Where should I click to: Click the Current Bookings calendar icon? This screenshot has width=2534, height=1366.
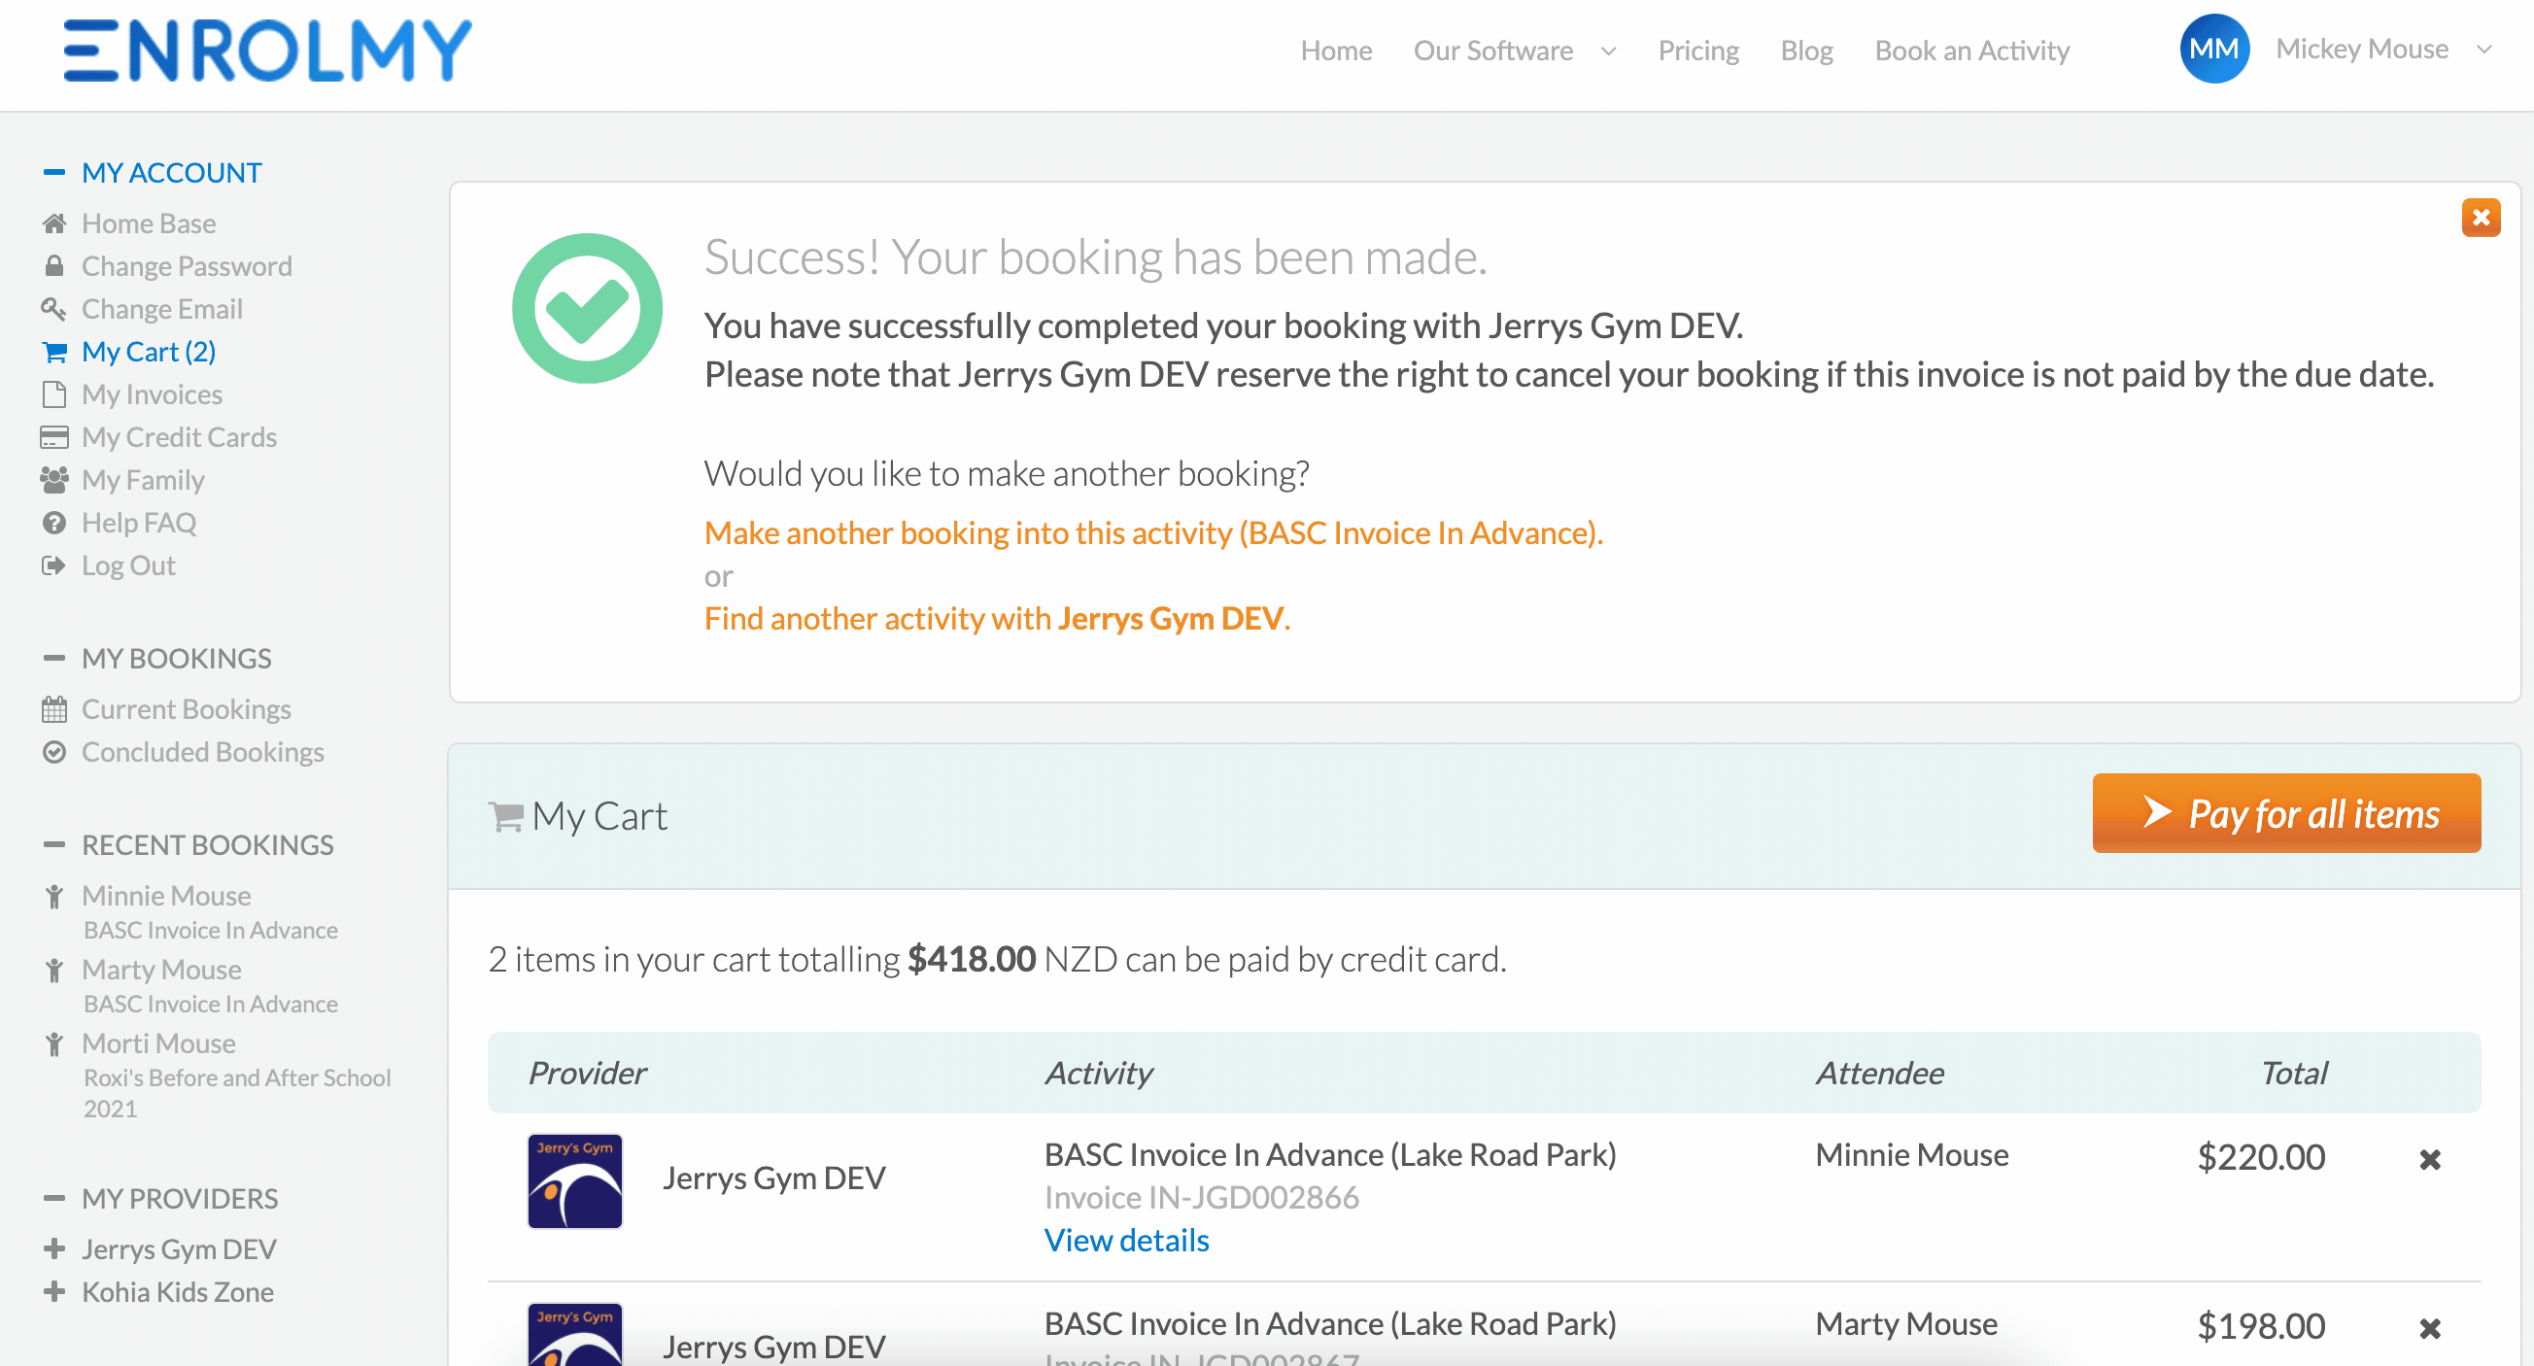point(54,709)
